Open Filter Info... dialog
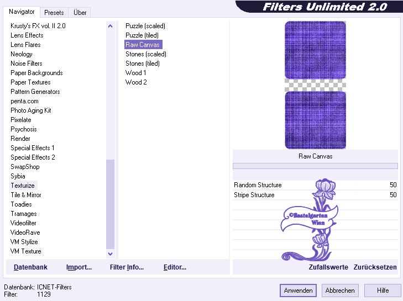Image resolution: width=403 pixels, height=301 pixels. (127, 267)
